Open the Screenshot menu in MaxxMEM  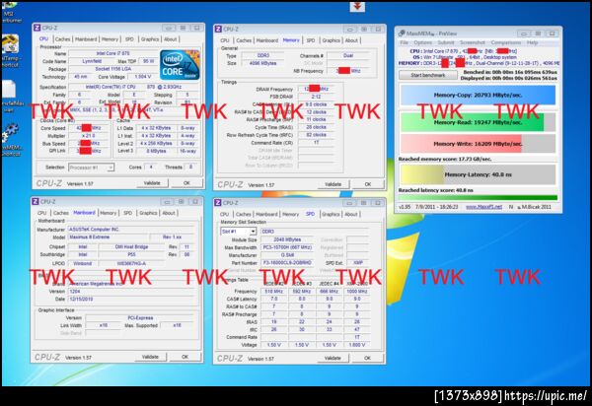pyautogui.click(x=473, y=42)
